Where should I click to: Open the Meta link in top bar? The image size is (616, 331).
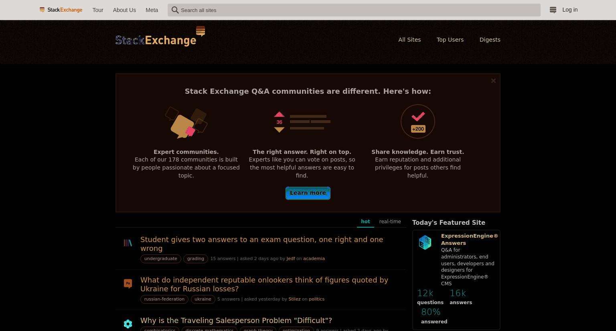[x=152, y=10]
